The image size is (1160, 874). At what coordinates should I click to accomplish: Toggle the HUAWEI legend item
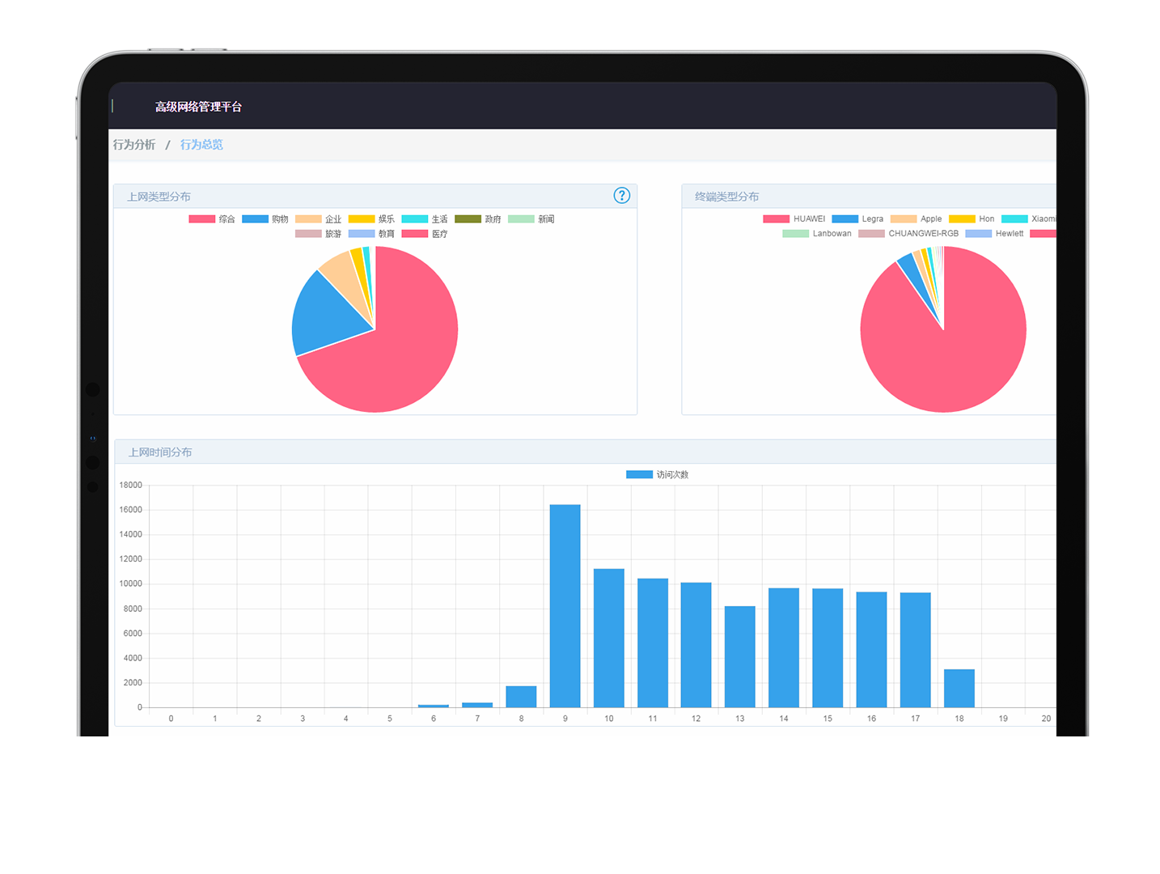[x=794, y=219]
